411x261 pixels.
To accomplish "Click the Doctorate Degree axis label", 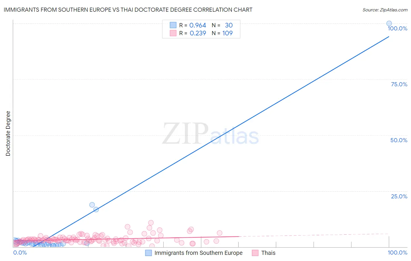I will [x=8, y=133].
